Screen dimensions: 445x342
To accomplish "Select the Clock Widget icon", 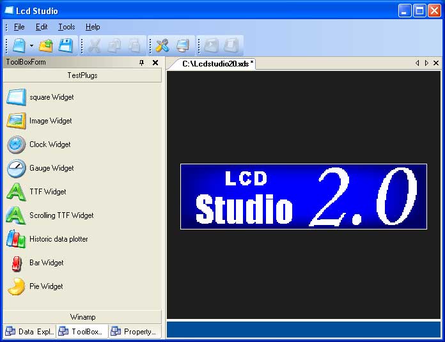I will click(x=17, y=144).
